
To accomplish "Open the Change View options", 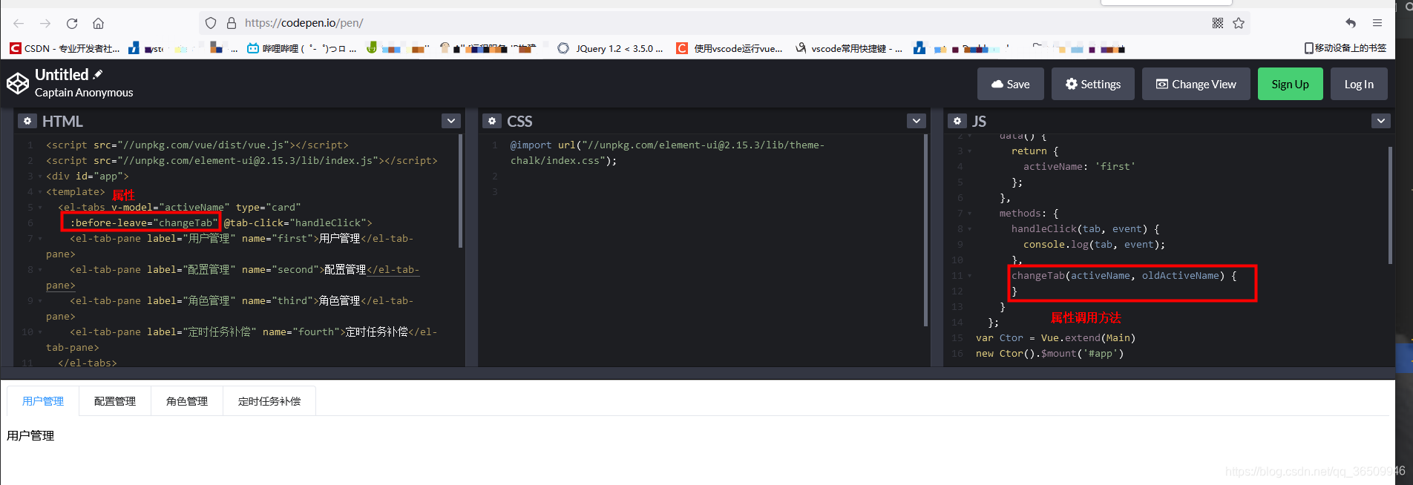I will 1196,84.
